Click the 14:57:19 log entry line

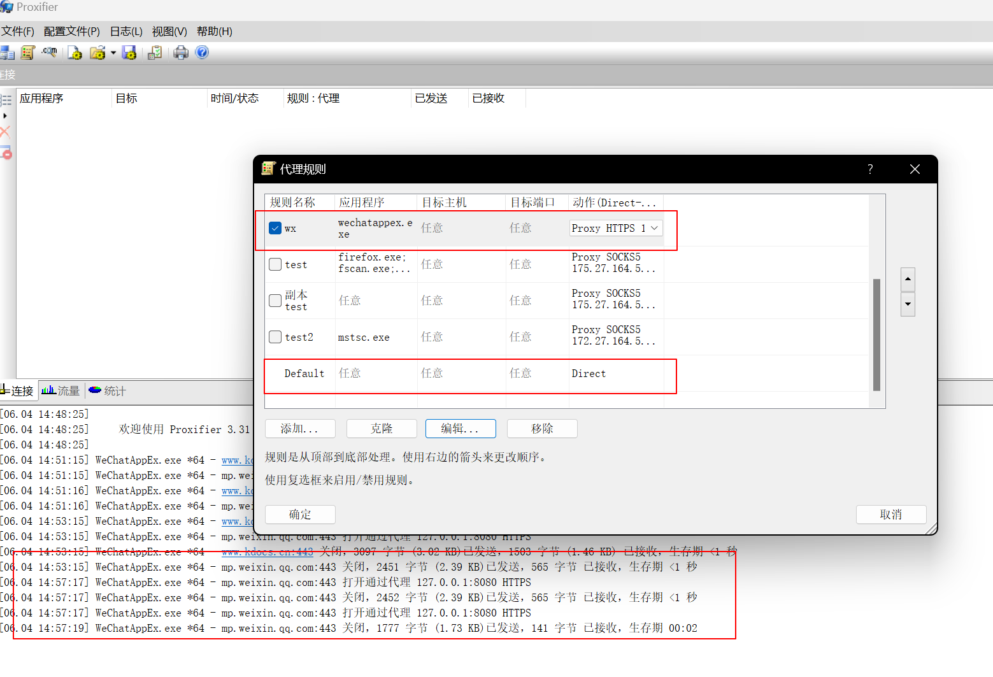tap(349, 628)
